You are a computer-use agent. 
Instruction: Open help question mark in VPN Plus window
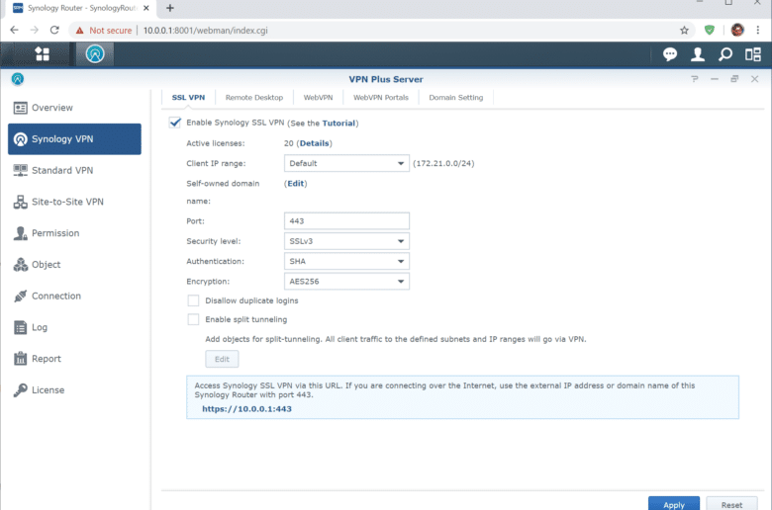(694, 79)
